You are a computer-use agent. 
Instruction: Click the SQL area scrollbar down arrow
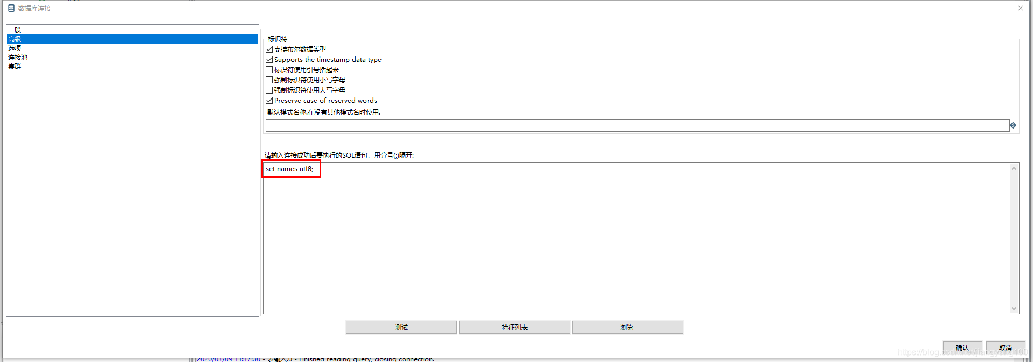coord(1014,309)
